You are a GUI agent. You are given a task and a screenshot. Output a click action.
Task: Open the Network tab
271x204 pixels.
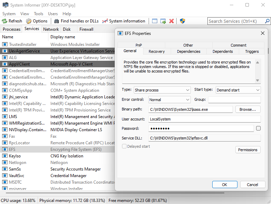point(51,29)
